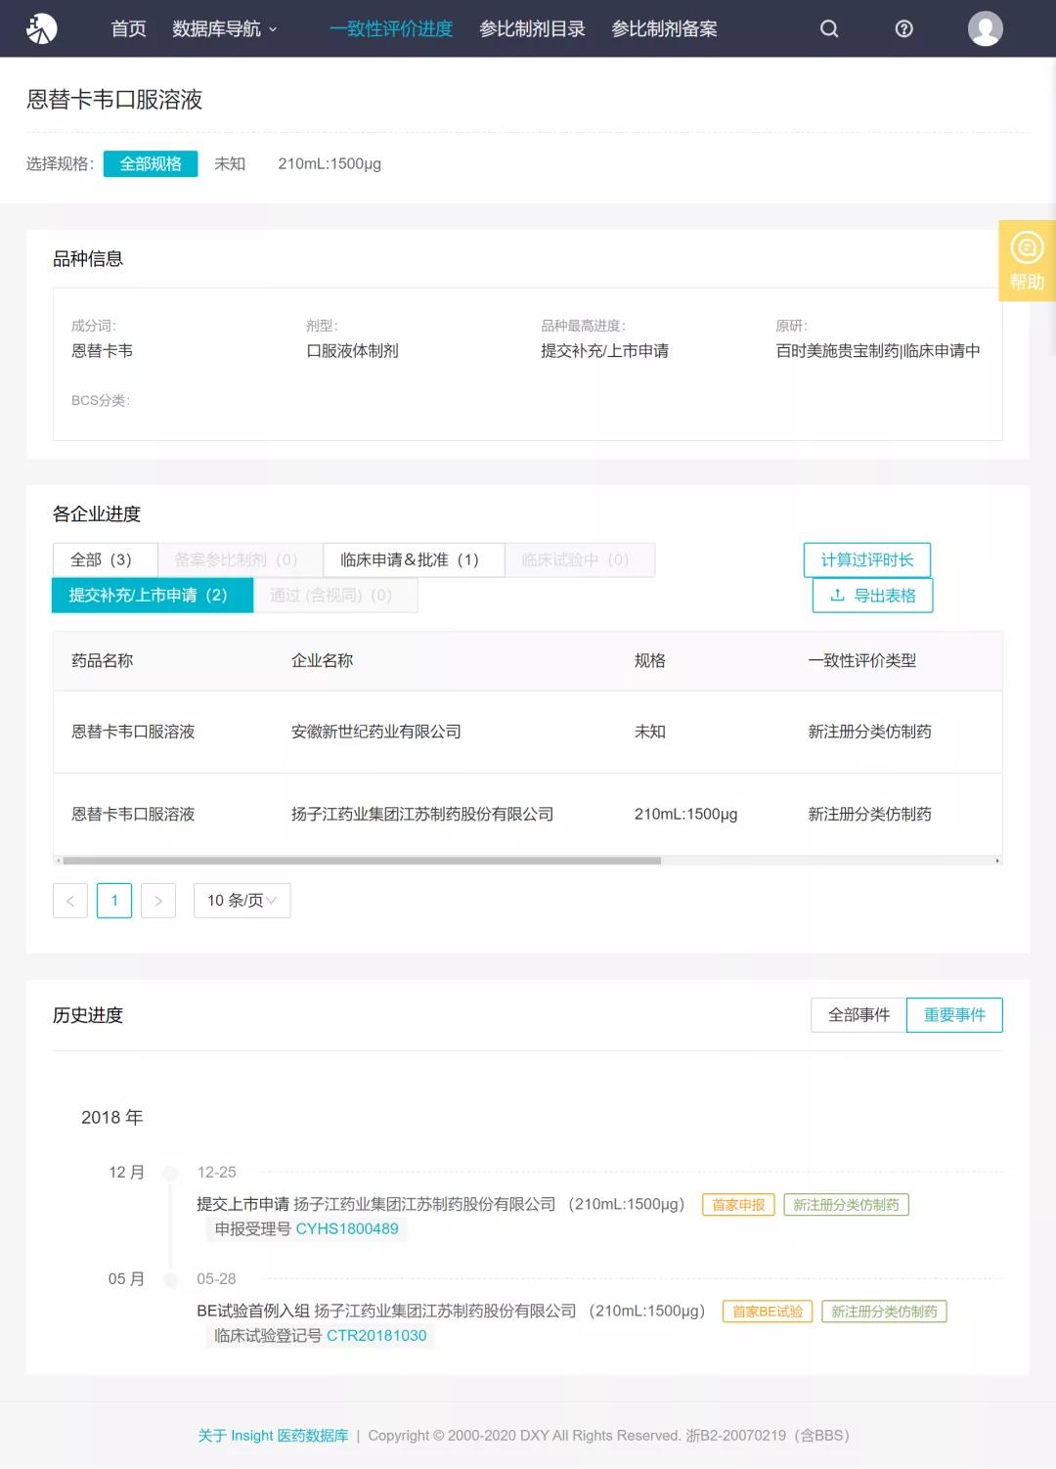Switch to the 临床申请&批准 (1) tab
Image resolution: width=1056 pixels, height=1469 pixels.
point(413,560)
